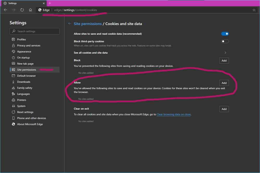
Task: Click the browser back arrow
Action: pyautogui.click(x=5, y=10)
